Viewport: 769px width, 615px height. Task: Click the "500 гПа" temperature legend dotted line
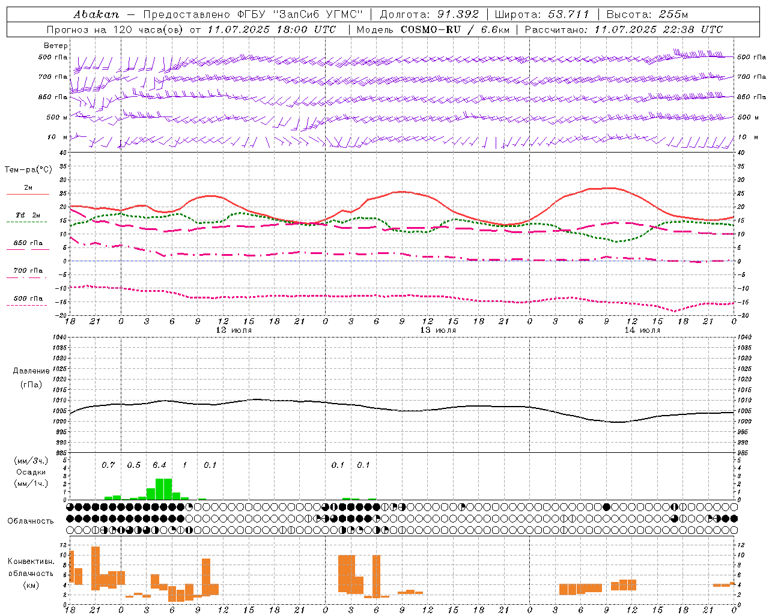[x=26, y=305]
